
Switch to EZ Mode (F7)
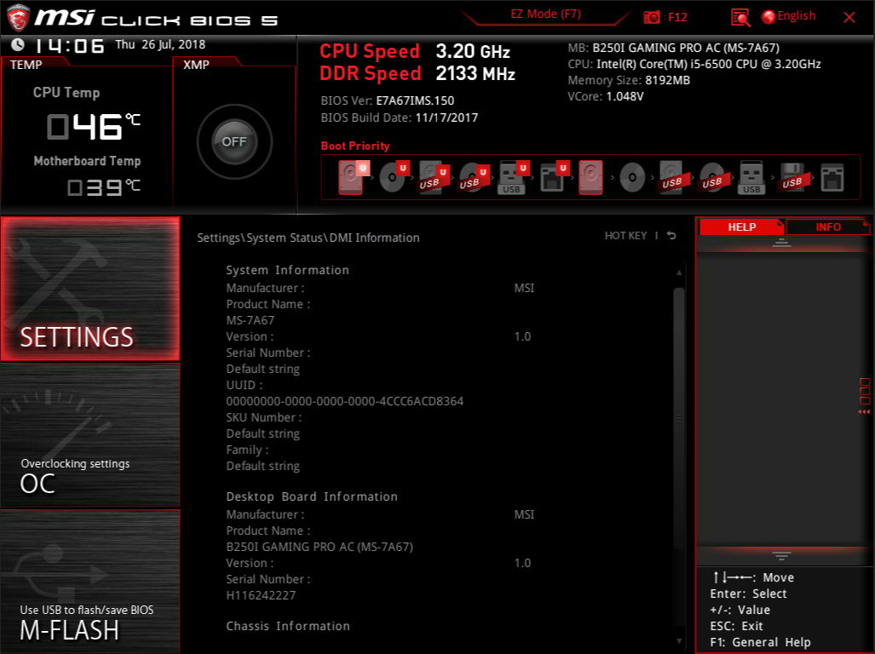(x=544, y=14)
